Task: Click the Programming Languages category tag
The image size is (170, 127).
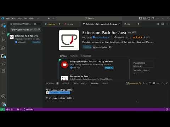Action: [143, 65]
